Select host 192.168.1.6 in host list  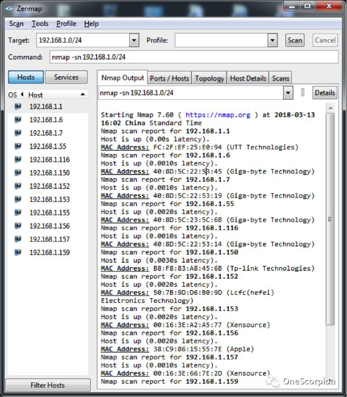[46, 120]
